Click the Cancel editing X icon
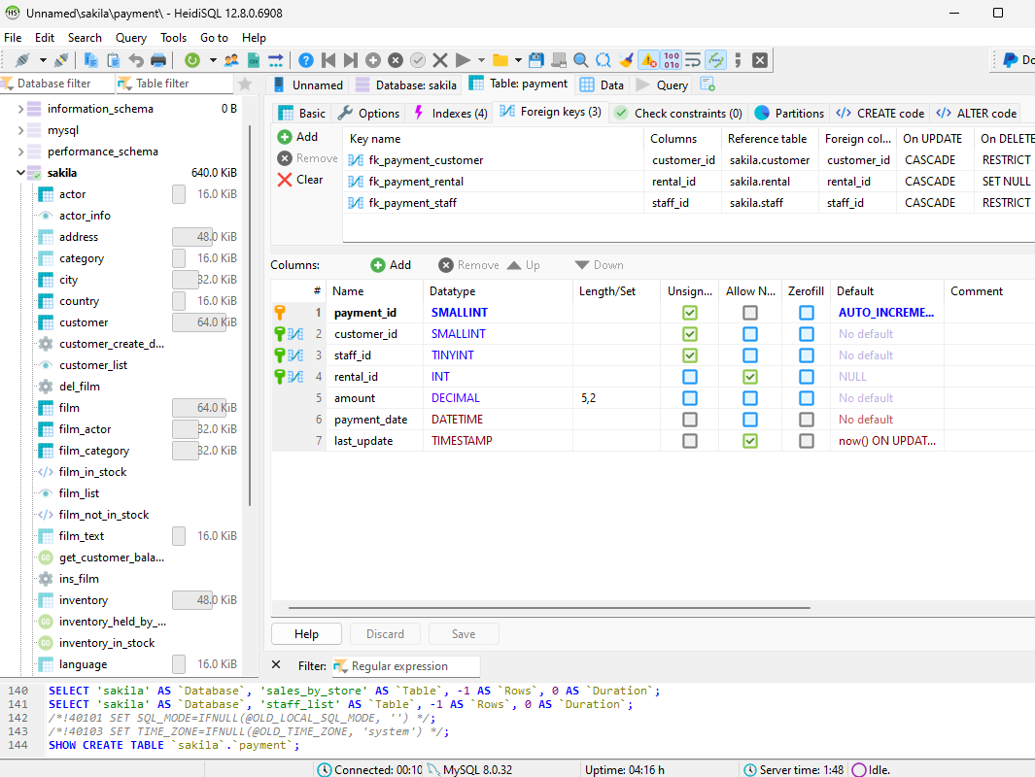1035x777 pixels. point(440,60)
